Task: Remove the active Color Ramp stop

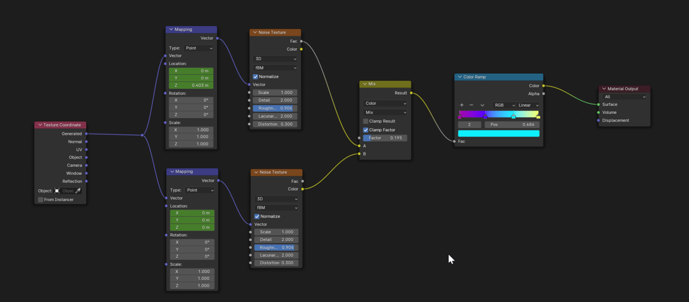Action: (x=472, y=105)
